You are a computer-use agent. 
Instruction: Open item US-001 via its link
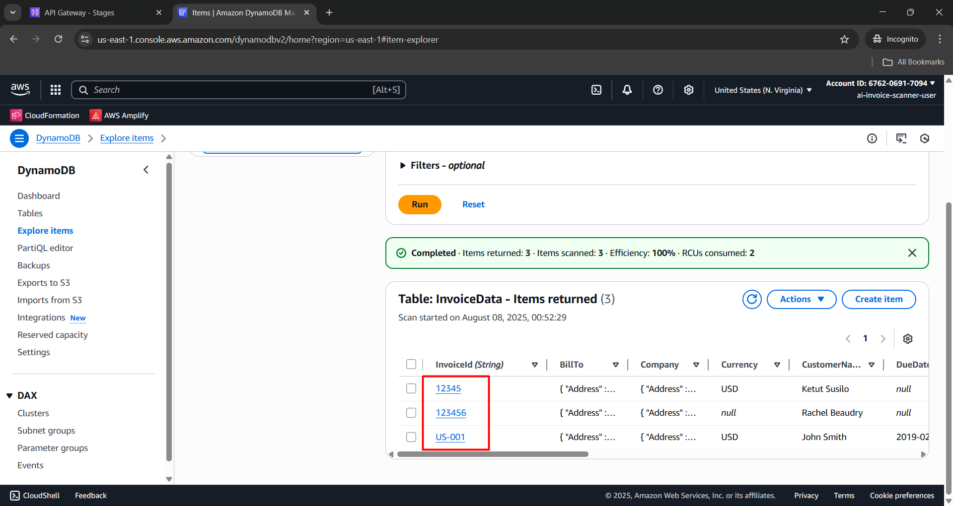(450, 437)
